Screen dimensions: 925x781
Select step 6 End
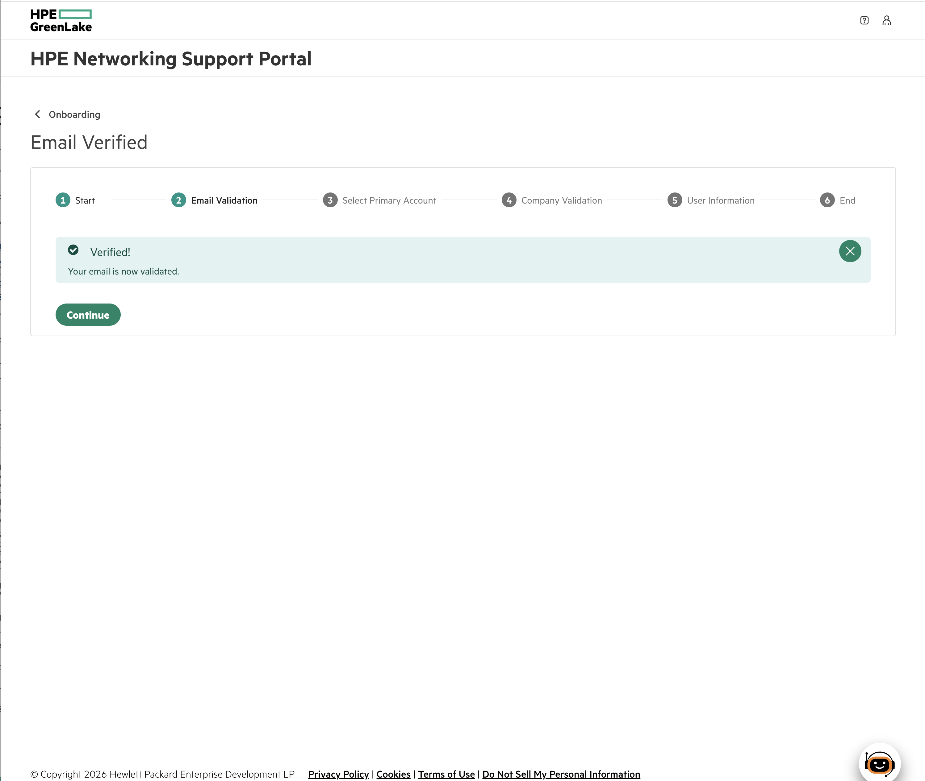[838, 200]
